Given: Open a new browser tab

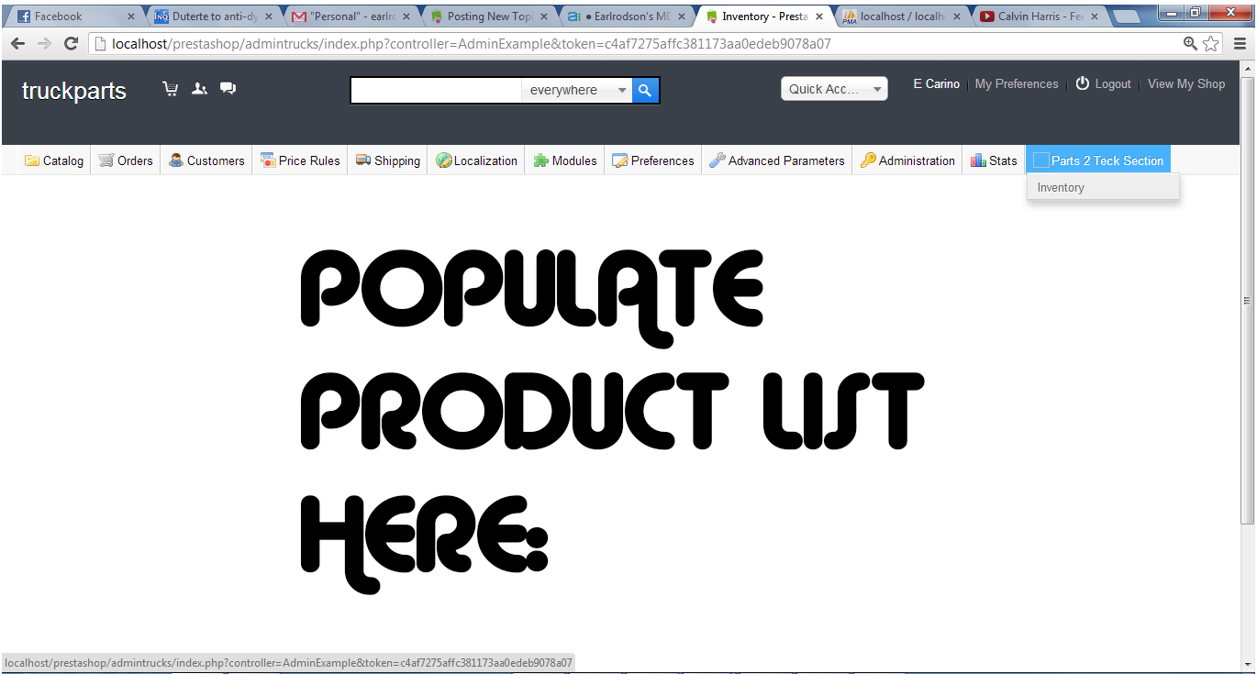Looking at the screenshot, I should [1127, 17].
